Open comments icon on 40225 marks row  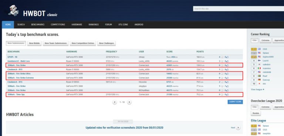222,86
